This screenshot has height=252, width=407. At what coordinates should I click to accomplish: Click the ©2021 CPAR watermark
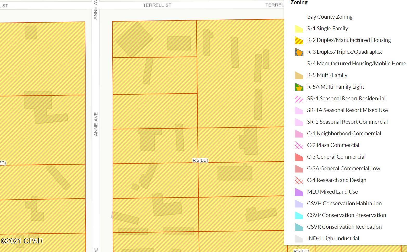point(22,241)
